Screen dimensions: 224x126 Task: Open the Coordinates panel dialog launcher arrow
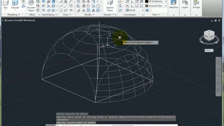[x=143, y=15]
